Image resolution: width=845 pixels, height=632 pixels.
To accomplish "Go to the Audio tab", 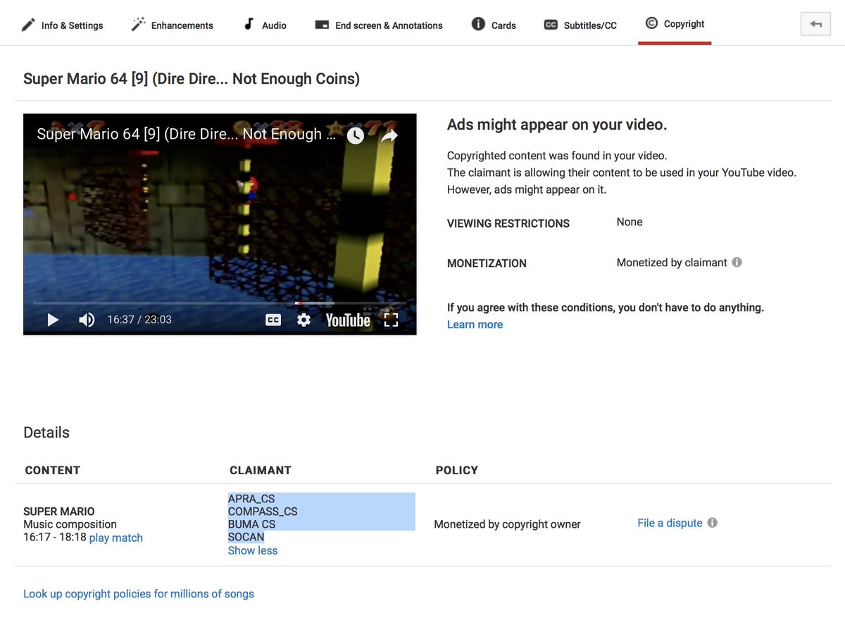I will 265,25.
